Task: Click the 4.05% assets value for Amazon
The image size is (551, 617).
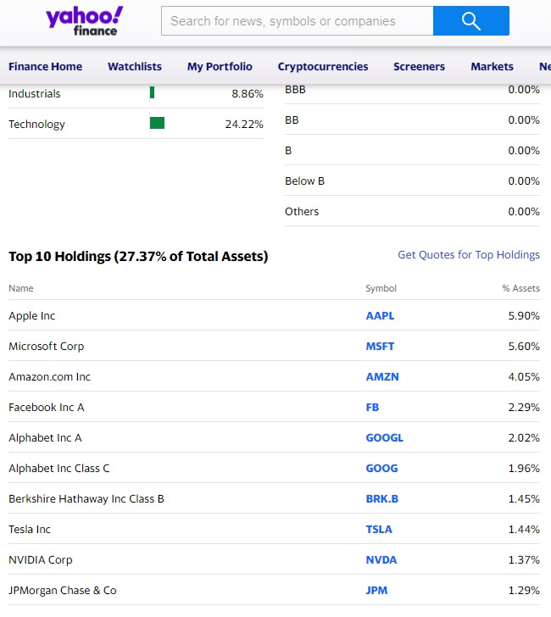Action: coord(524,377)
